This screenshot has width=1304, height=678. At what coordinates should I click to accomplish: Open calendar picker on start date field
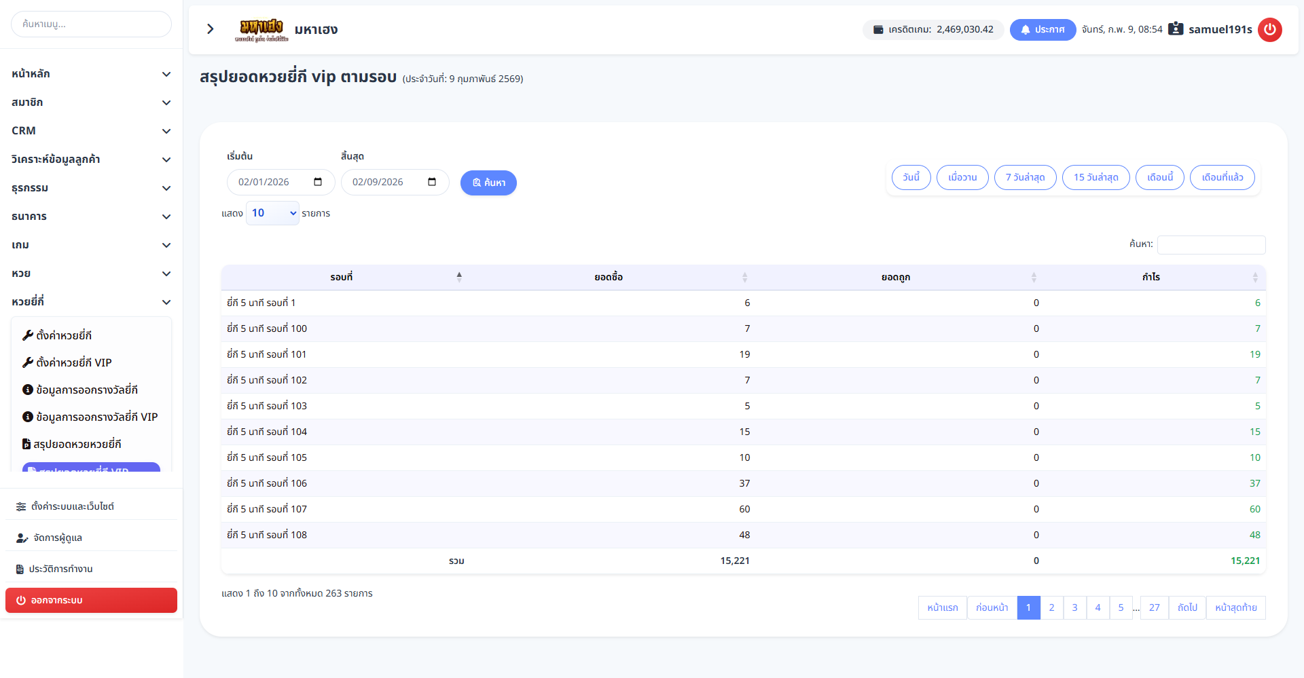(x=318, y=182)
